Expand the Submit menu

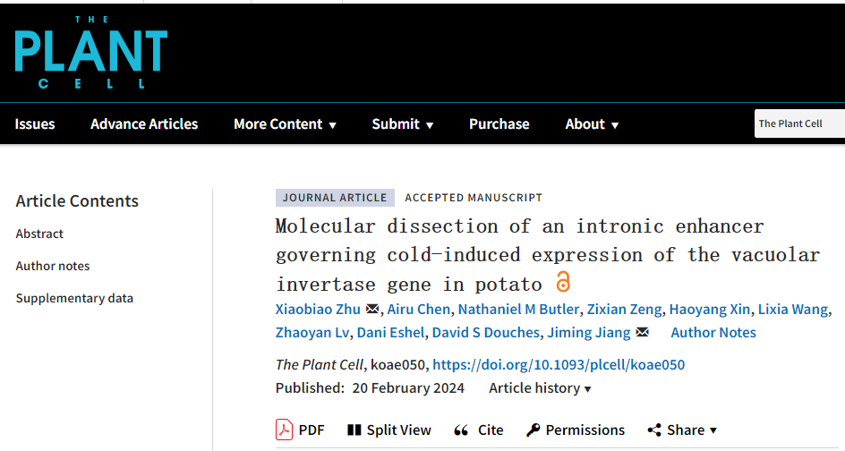click(x=402, y=124)
